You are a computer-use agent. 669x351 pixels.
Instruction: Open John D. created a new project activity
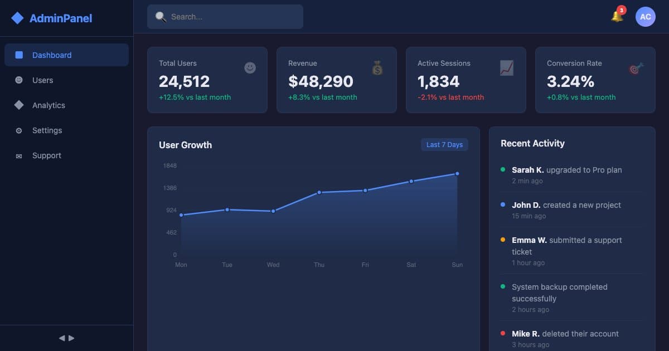coord(572,210)
